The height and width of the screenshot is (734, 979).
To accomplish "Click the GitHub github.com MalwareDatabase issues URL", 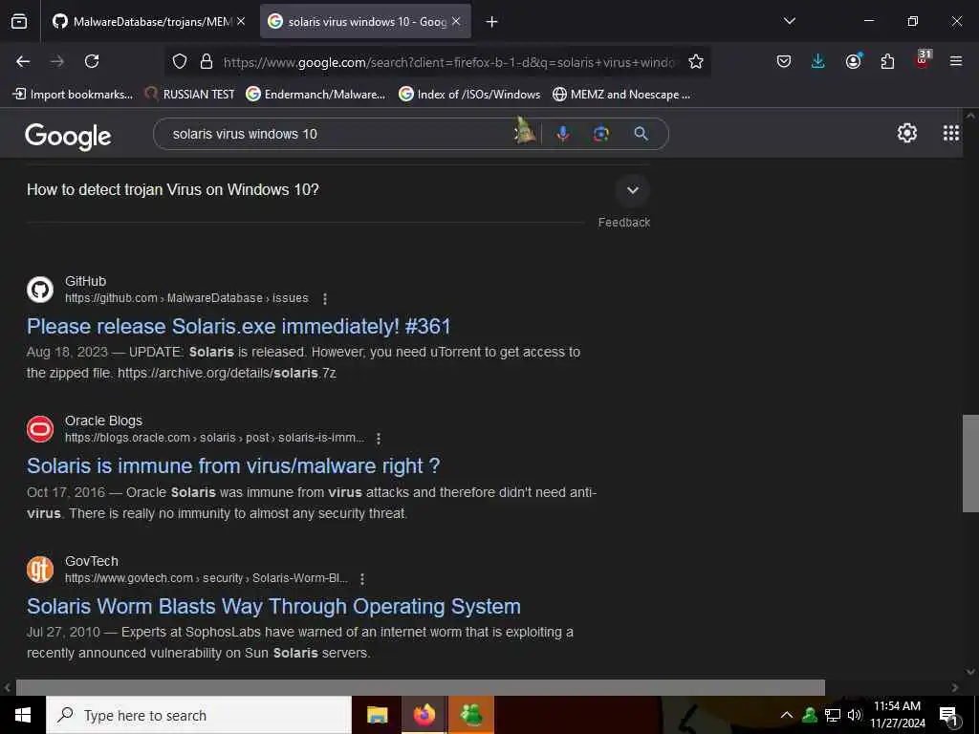I will pos(186,298).
